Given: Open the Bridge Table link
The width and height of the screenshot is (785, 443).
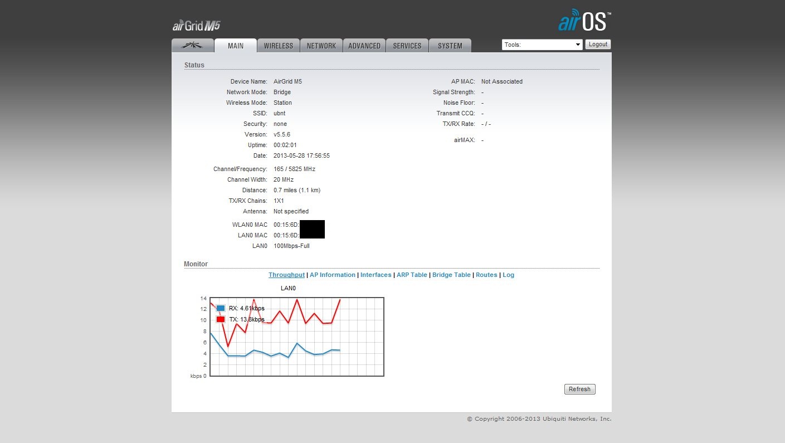Looking at the screenshot, I should point(451,275).
